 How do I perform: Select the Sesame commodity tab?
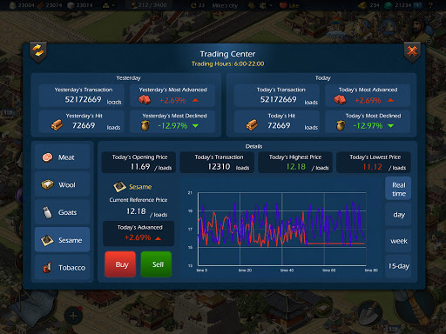pyautogui.click(x=62, y=240)
